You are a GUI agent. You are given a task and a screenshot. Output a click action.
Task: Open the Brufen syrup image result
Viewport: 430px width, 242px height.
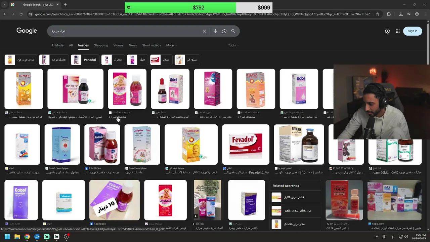point(75,89)
